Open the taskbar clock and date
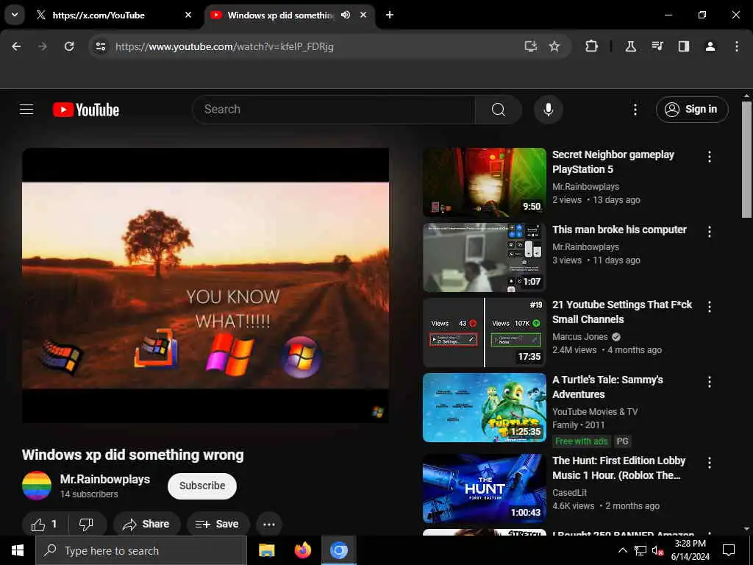Viewport: 753px width, 565px height. pos(690,550)
